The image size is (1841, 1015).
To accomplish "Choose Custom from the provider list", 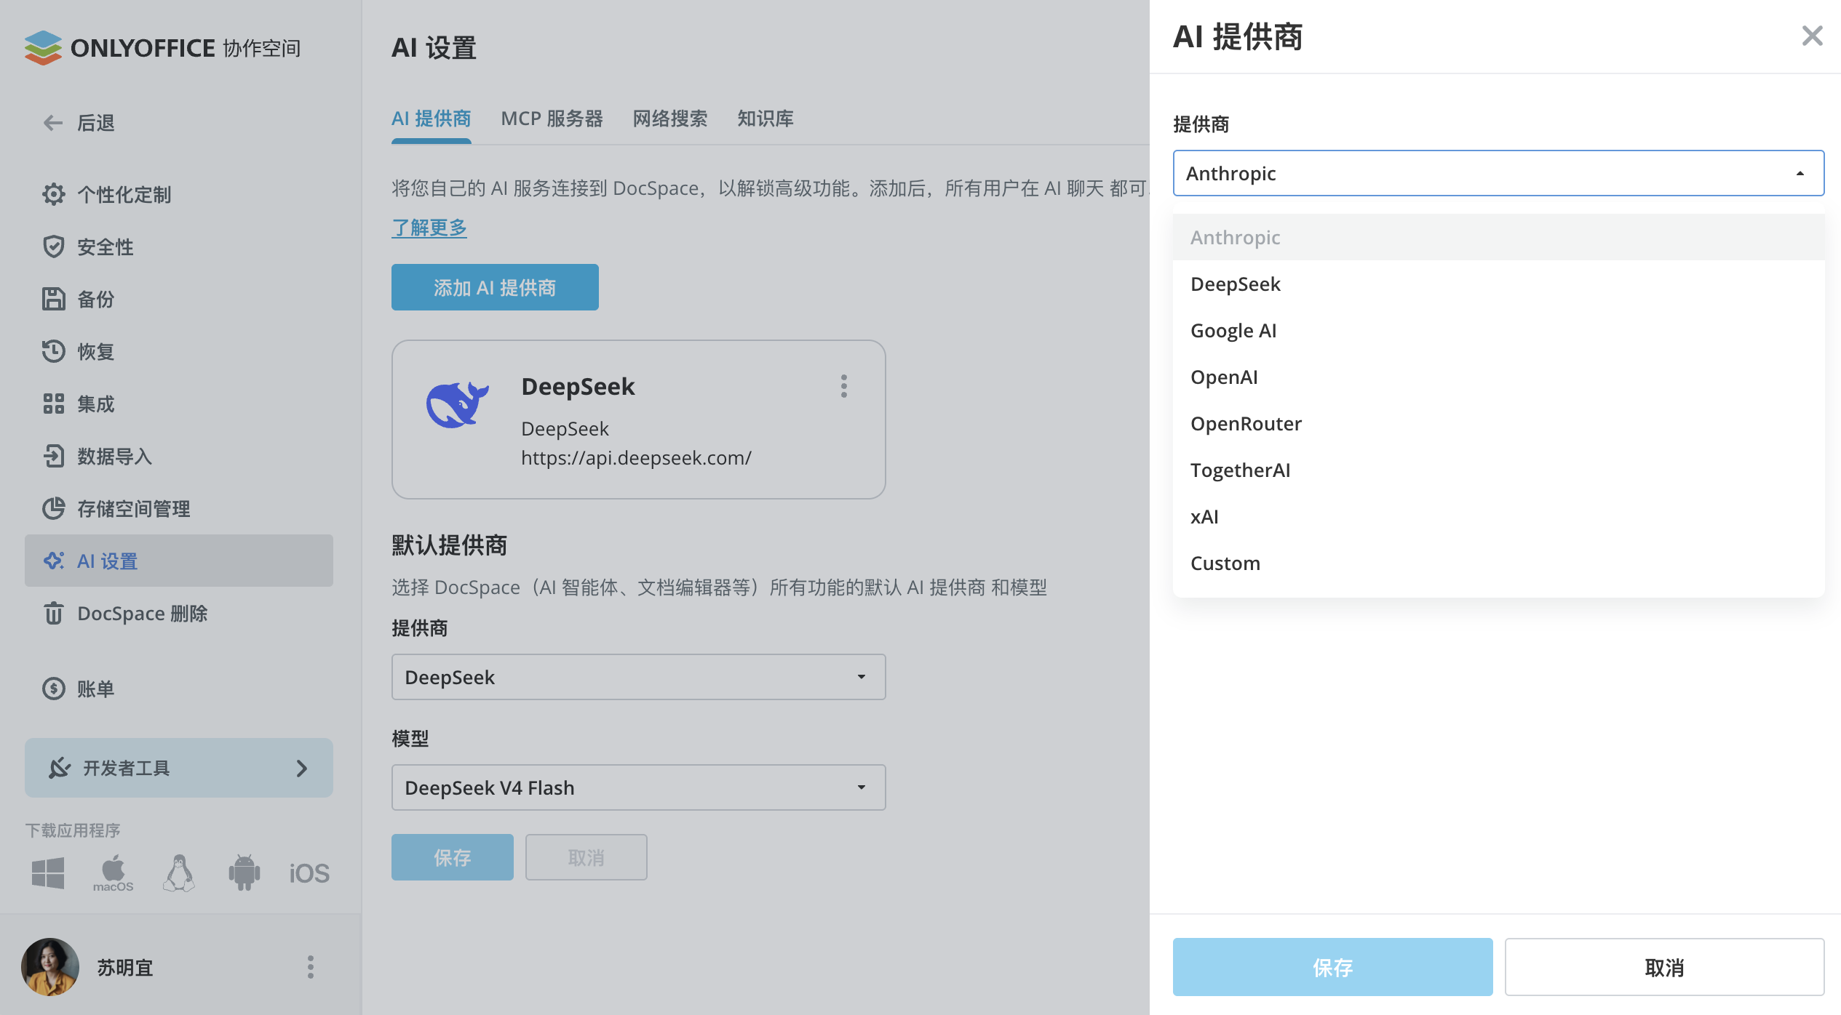I will pyautogui.click(x=1498, y=563).
